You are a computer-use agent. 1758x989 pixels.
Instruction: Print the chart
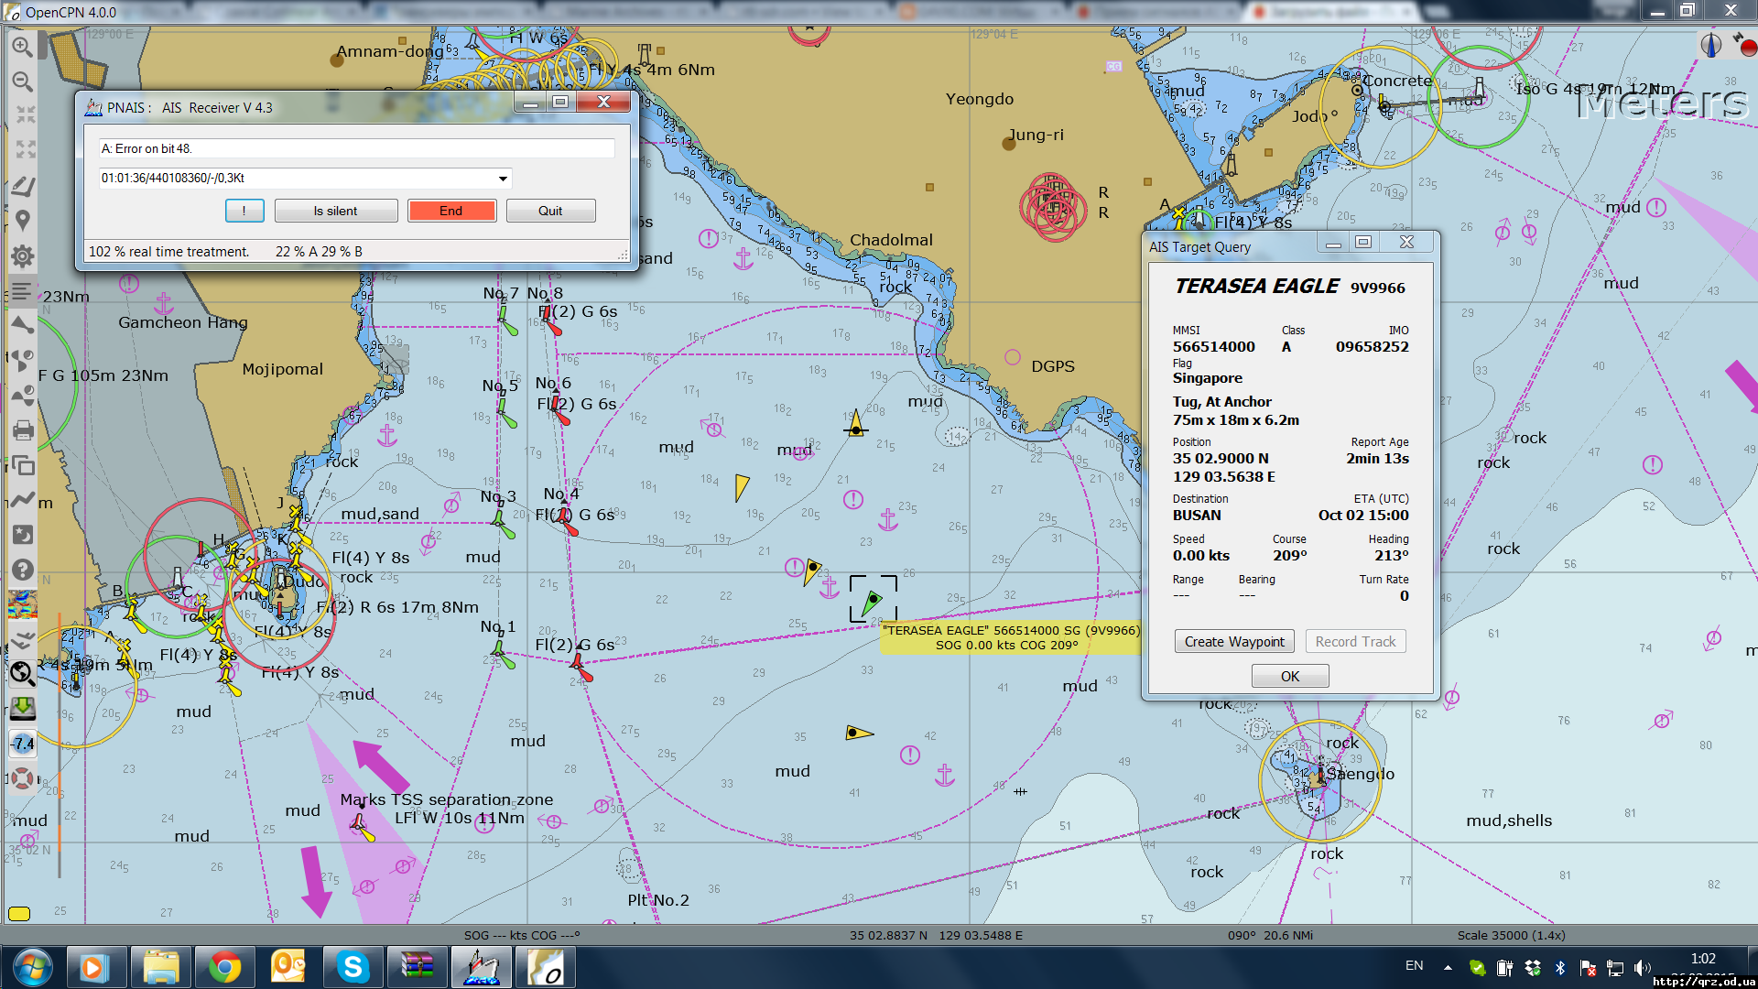pos(22,430)
